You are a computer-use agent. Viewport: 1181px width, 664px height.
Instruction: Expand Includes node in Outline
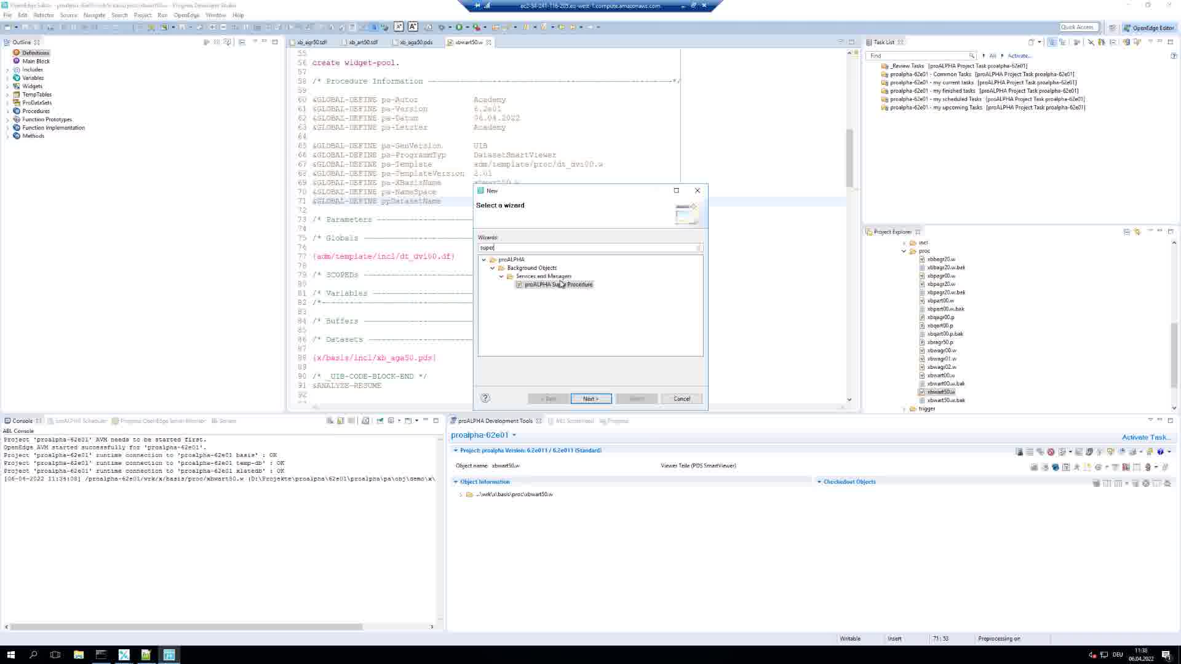(x=7, y=69)
